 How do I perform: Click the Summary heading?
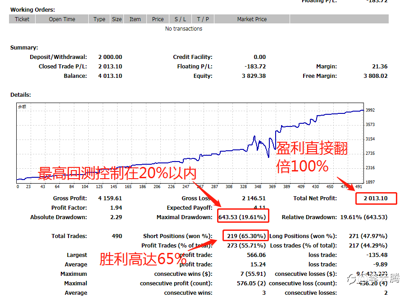click(24, 48)
